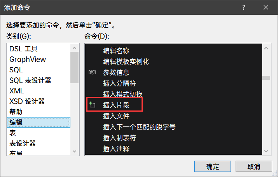Click the 取消 button
This screenshot has width=278, height=177.
(x=254, y=166)
